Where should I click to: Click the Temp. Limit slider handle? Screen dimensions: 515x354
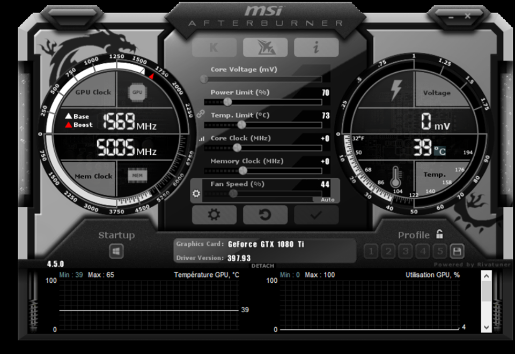241,125
